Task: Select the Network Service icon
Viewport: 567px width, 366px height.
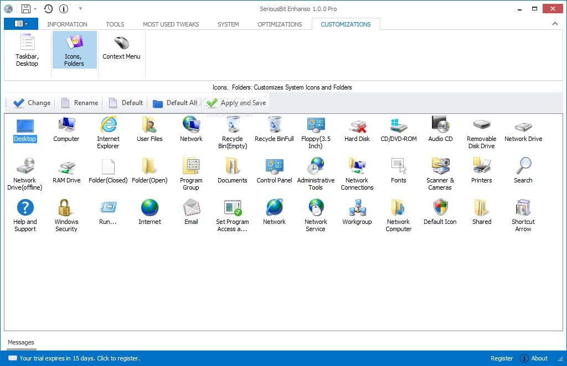Action: 316,216
